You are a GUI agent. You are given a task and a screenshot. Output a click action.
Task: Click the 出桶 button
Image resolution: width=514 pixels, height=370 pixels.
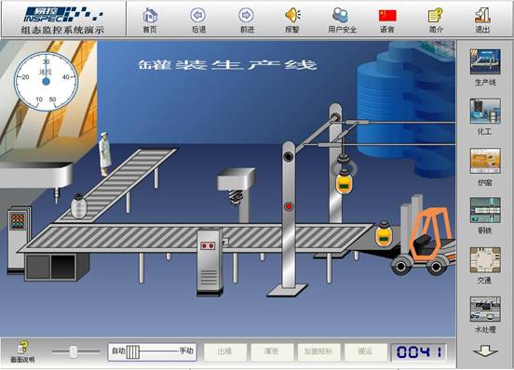[225, 352]
